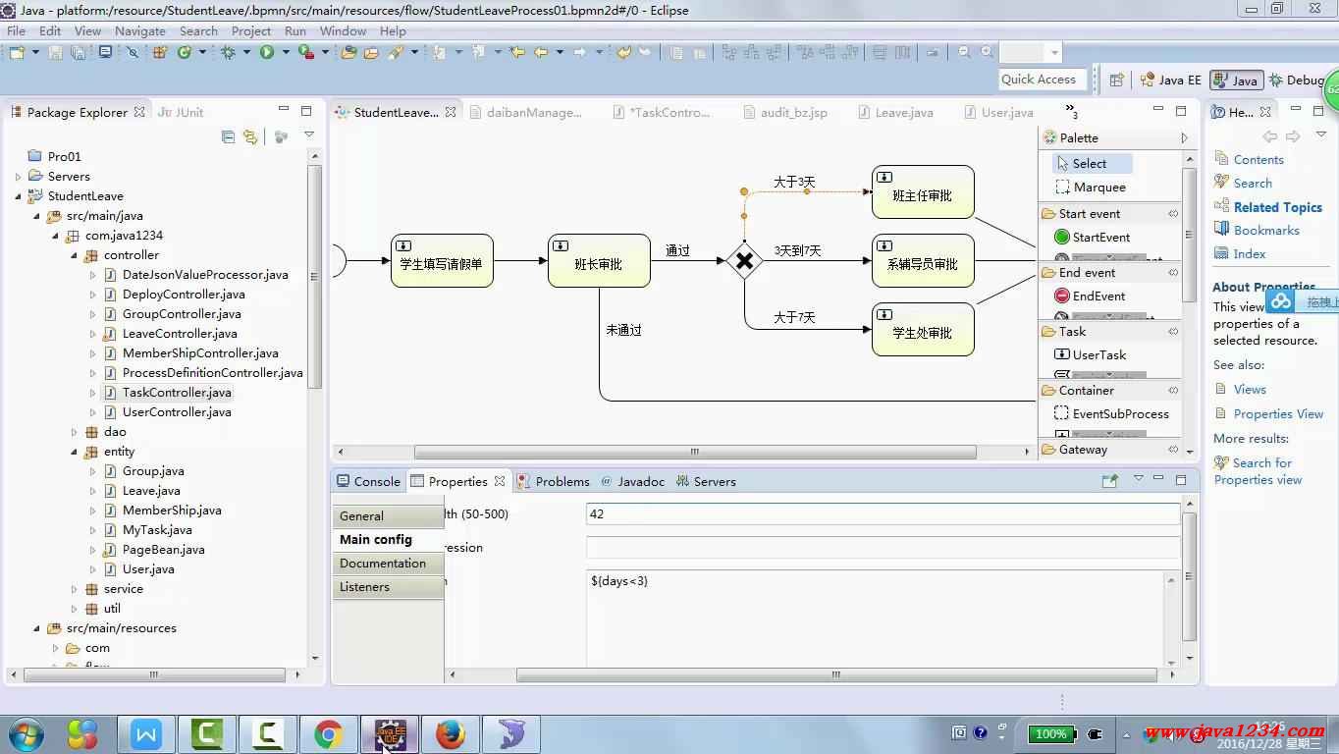This screenshot has width=1339, height=754.
Task: Open the Run button dropdown arrow
Action: pos(285,52)
